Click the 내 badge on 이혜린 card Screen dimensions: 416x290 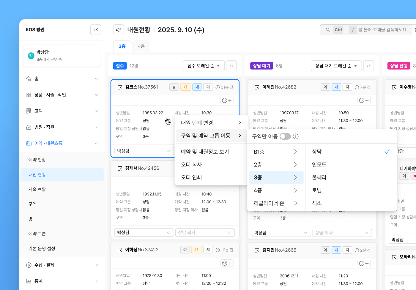(336, 87)
